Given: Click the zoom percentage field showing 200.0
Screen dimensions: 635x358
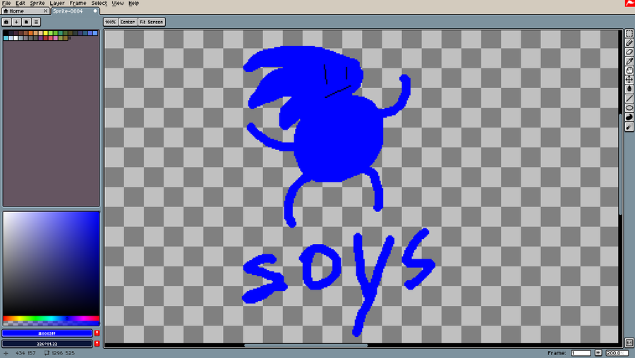Looking at the screenshot, I should click(x=616, y=353).
